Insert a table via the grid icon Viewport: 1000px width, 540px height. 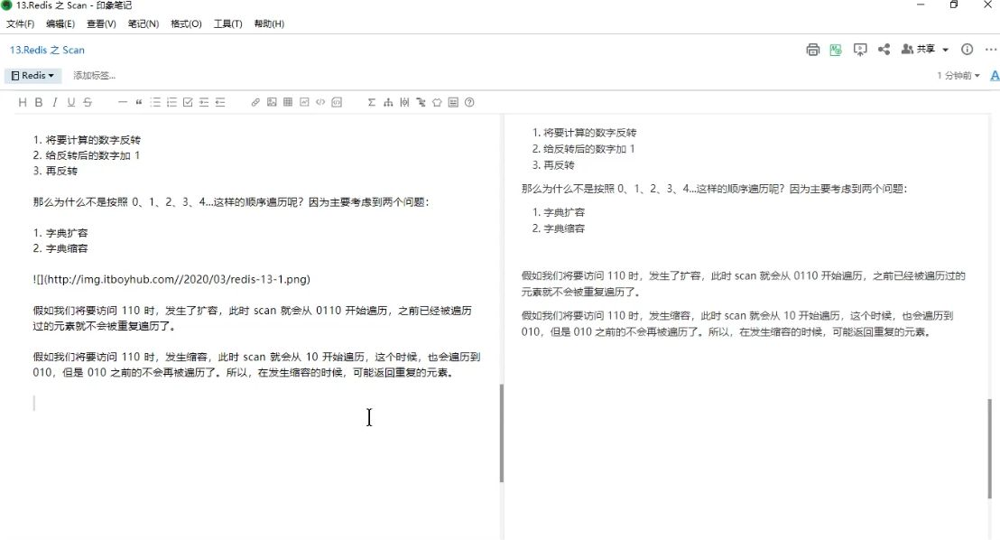pyautogui.click(x=288, y=102)
